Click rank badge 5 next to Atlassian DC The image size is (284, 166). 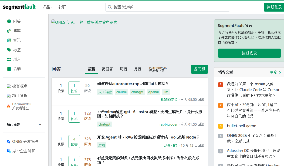click(x=220, y=151)
